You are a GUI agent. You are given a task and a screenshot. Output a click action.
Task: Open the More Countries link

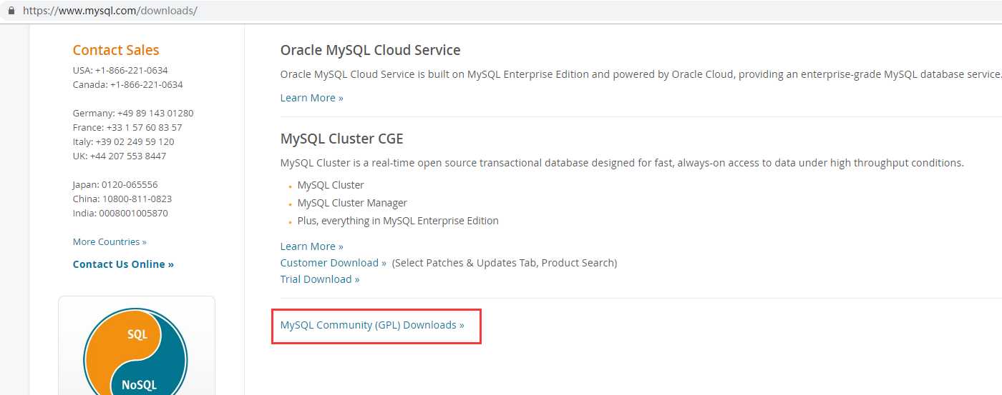pos(110,241)
